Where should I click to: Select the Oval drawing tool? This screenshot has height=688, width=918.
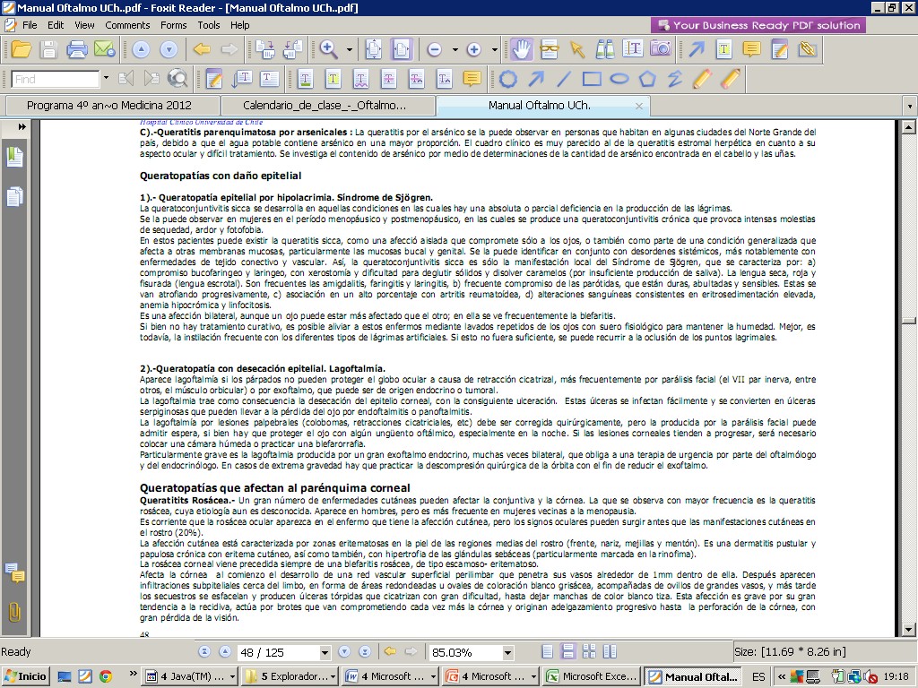point(619,79)
